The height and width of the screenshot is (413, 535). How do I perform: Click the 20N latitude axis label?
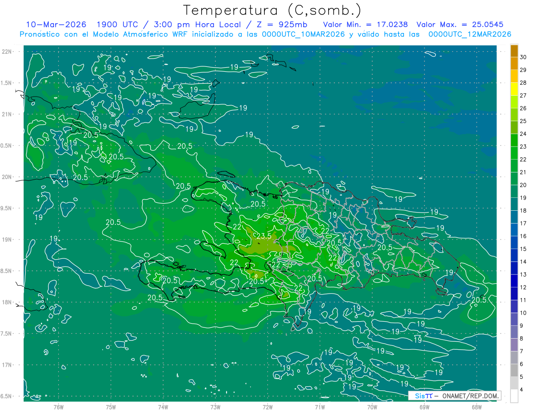7,177
